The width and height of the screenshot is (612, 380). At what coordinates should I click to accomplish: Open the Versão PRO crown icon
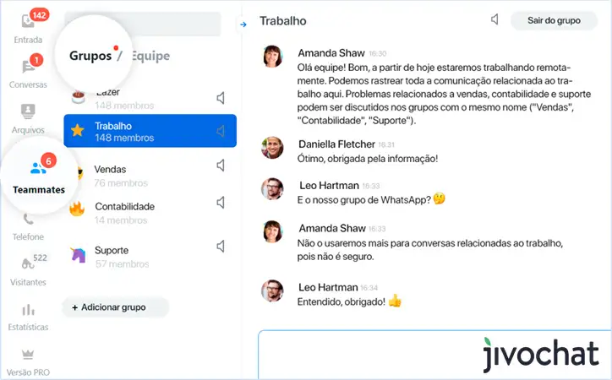tap(28, 355)
